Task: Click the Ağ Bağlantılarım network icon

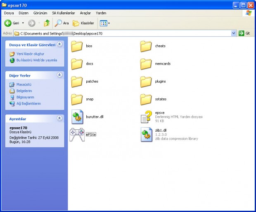Action: pyautogui.click(x=12, y=104)
